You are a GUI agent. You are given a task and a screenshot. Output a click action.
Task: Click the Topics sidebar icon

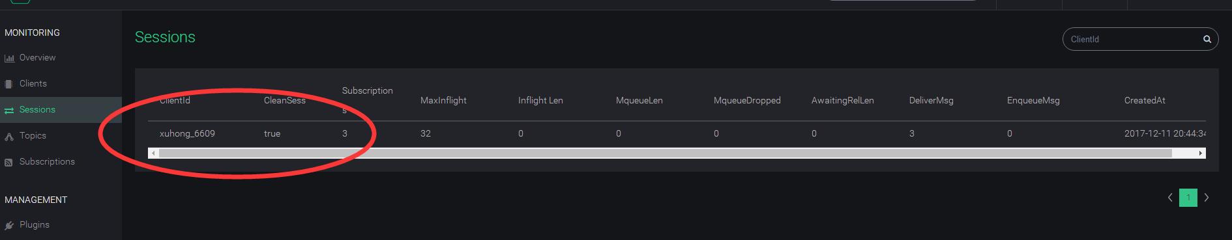9,137
